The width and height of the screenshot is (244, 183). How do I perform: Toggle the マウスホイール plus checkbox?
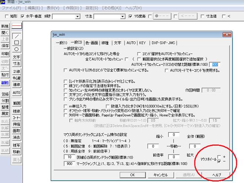[219, 157]
